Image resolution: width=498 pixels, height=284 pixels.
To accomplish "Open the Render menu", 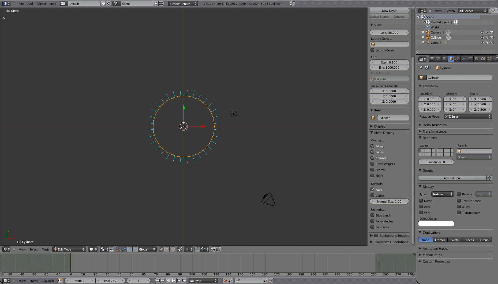I will click(41, 4).
